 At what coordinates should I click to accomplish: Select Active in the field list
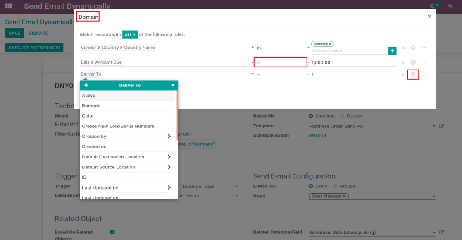[x=88, y=96]
